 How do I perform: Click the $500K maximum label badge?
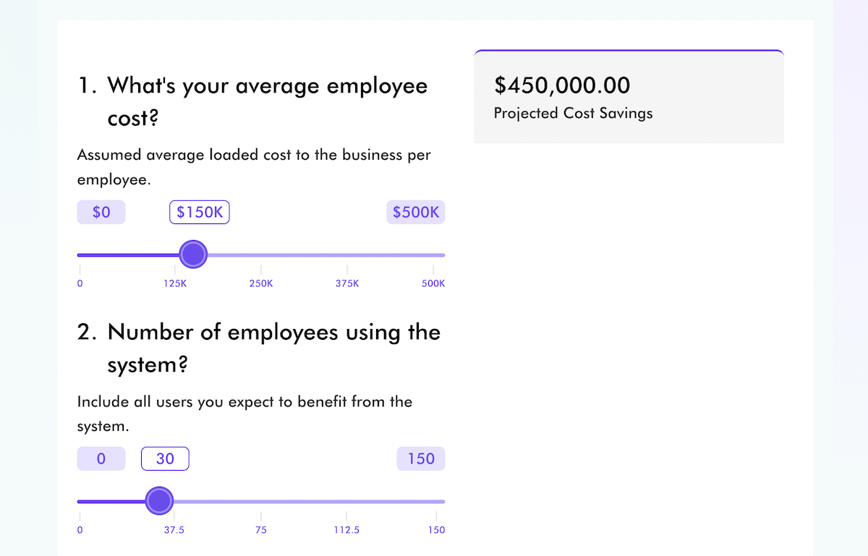pos(415,212)
